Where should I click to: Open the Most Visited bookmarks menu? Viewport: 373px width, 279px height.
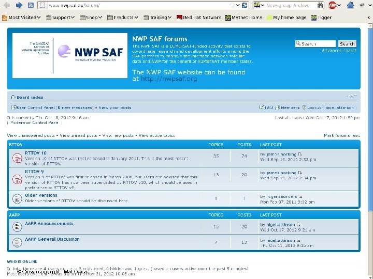point(21,18)
